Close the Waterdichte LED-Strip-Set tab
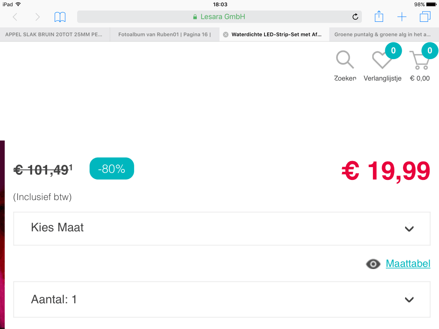 point(226,35)
